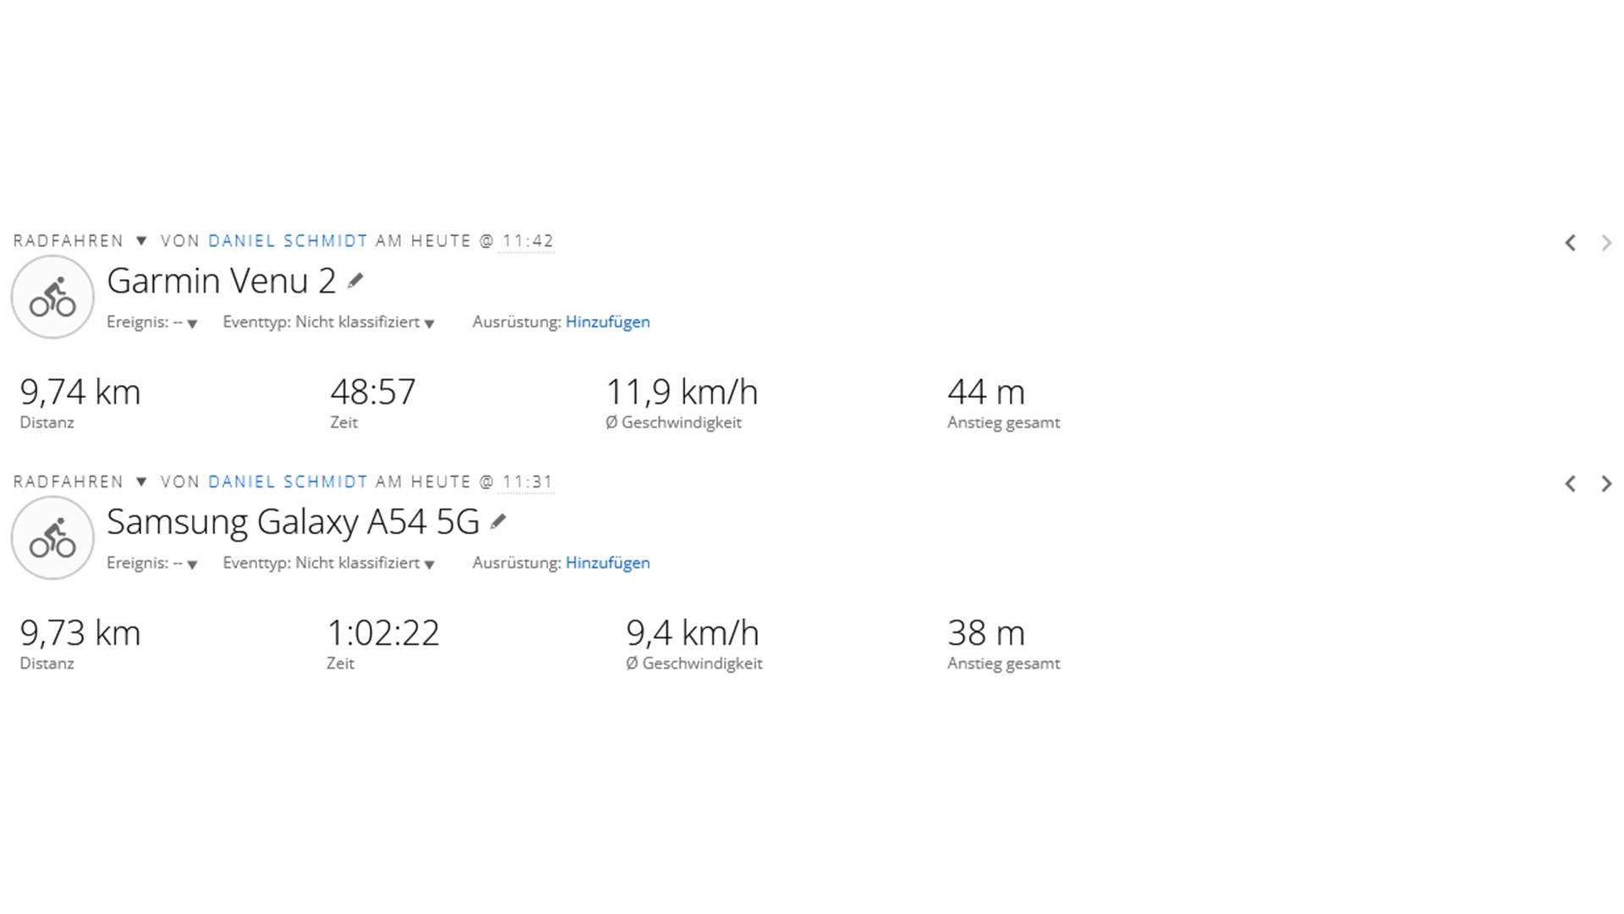Screen dimensions: 1624x914
Task: Go to previous activity from Samsung Galaxy entry
Action: tap(1570, 483)
